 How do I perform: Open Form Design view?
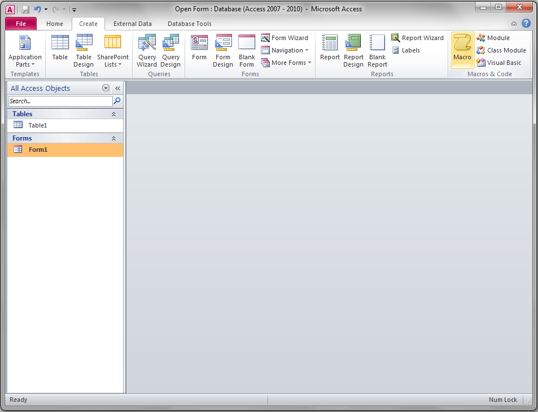(223, 51)
